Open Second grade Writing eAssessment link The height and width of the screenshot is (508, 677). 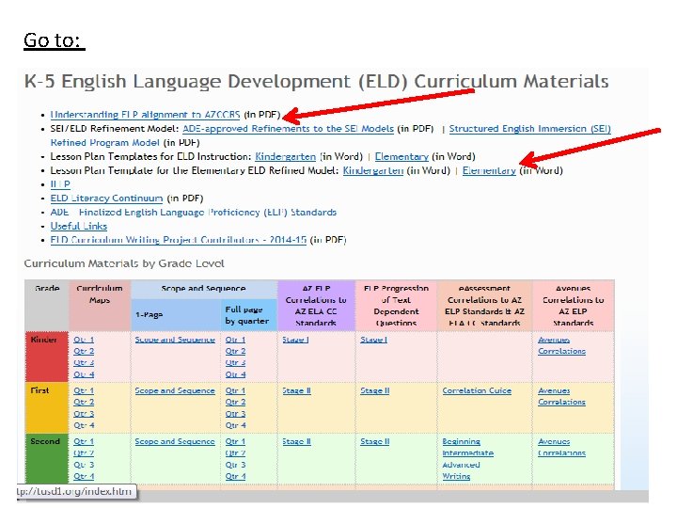click(456, 476)
